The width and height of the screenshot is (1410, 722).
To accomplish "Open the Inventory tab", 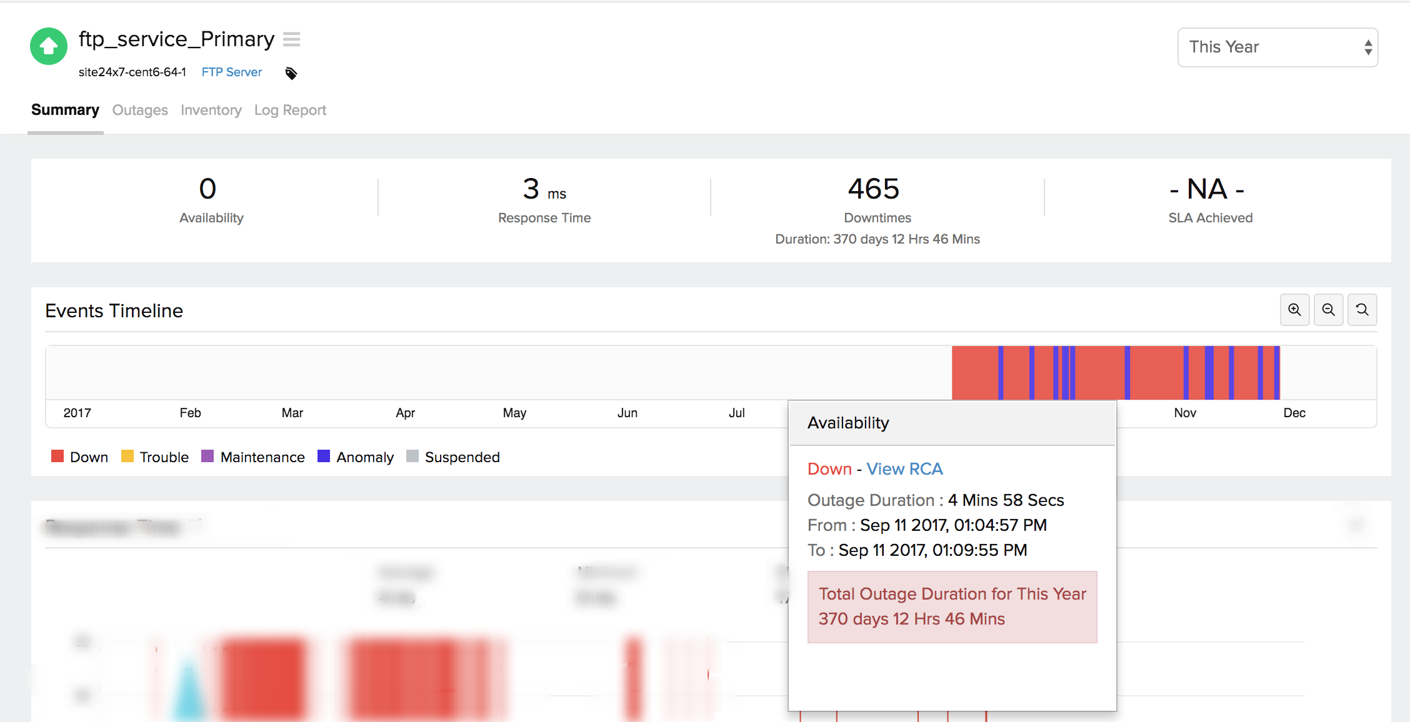I will (211, 110).
